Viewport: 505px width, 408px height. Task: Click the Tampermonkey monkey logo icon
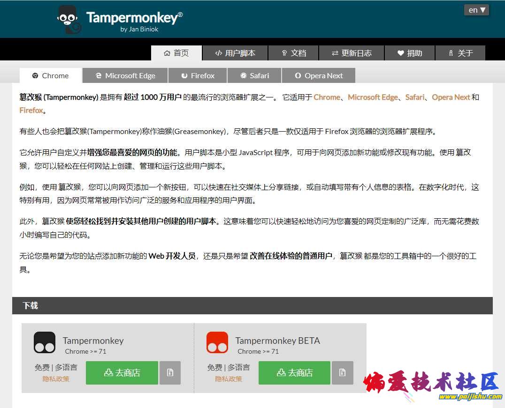69,20
